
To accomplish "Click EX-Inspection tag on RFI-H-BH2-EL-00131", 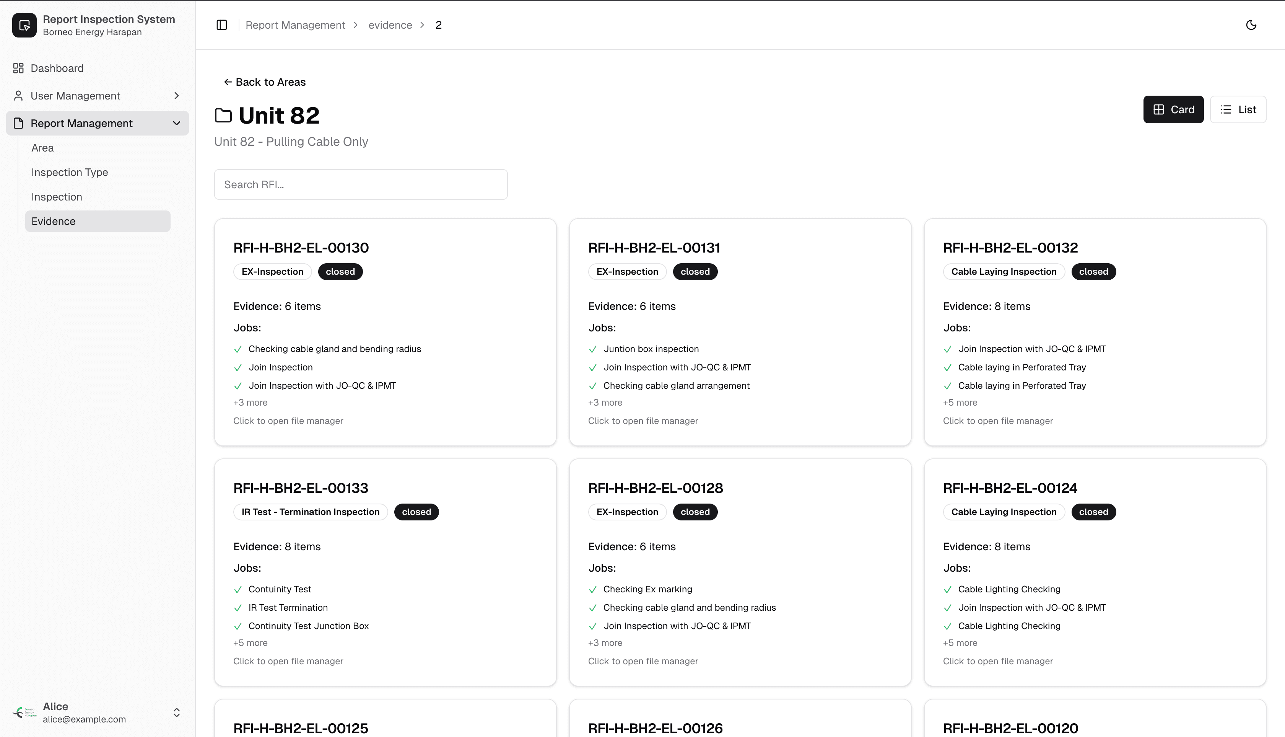I will [x=627, y=272].
